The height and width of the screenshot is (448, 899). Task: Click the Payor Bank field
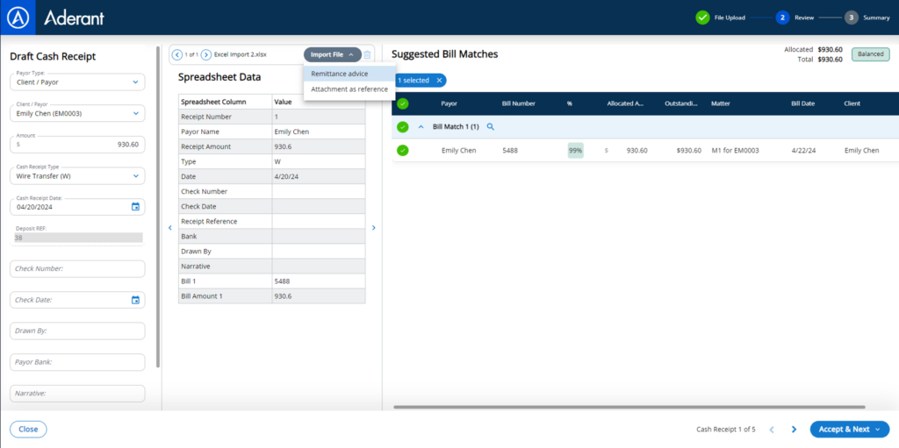(77, 362)
